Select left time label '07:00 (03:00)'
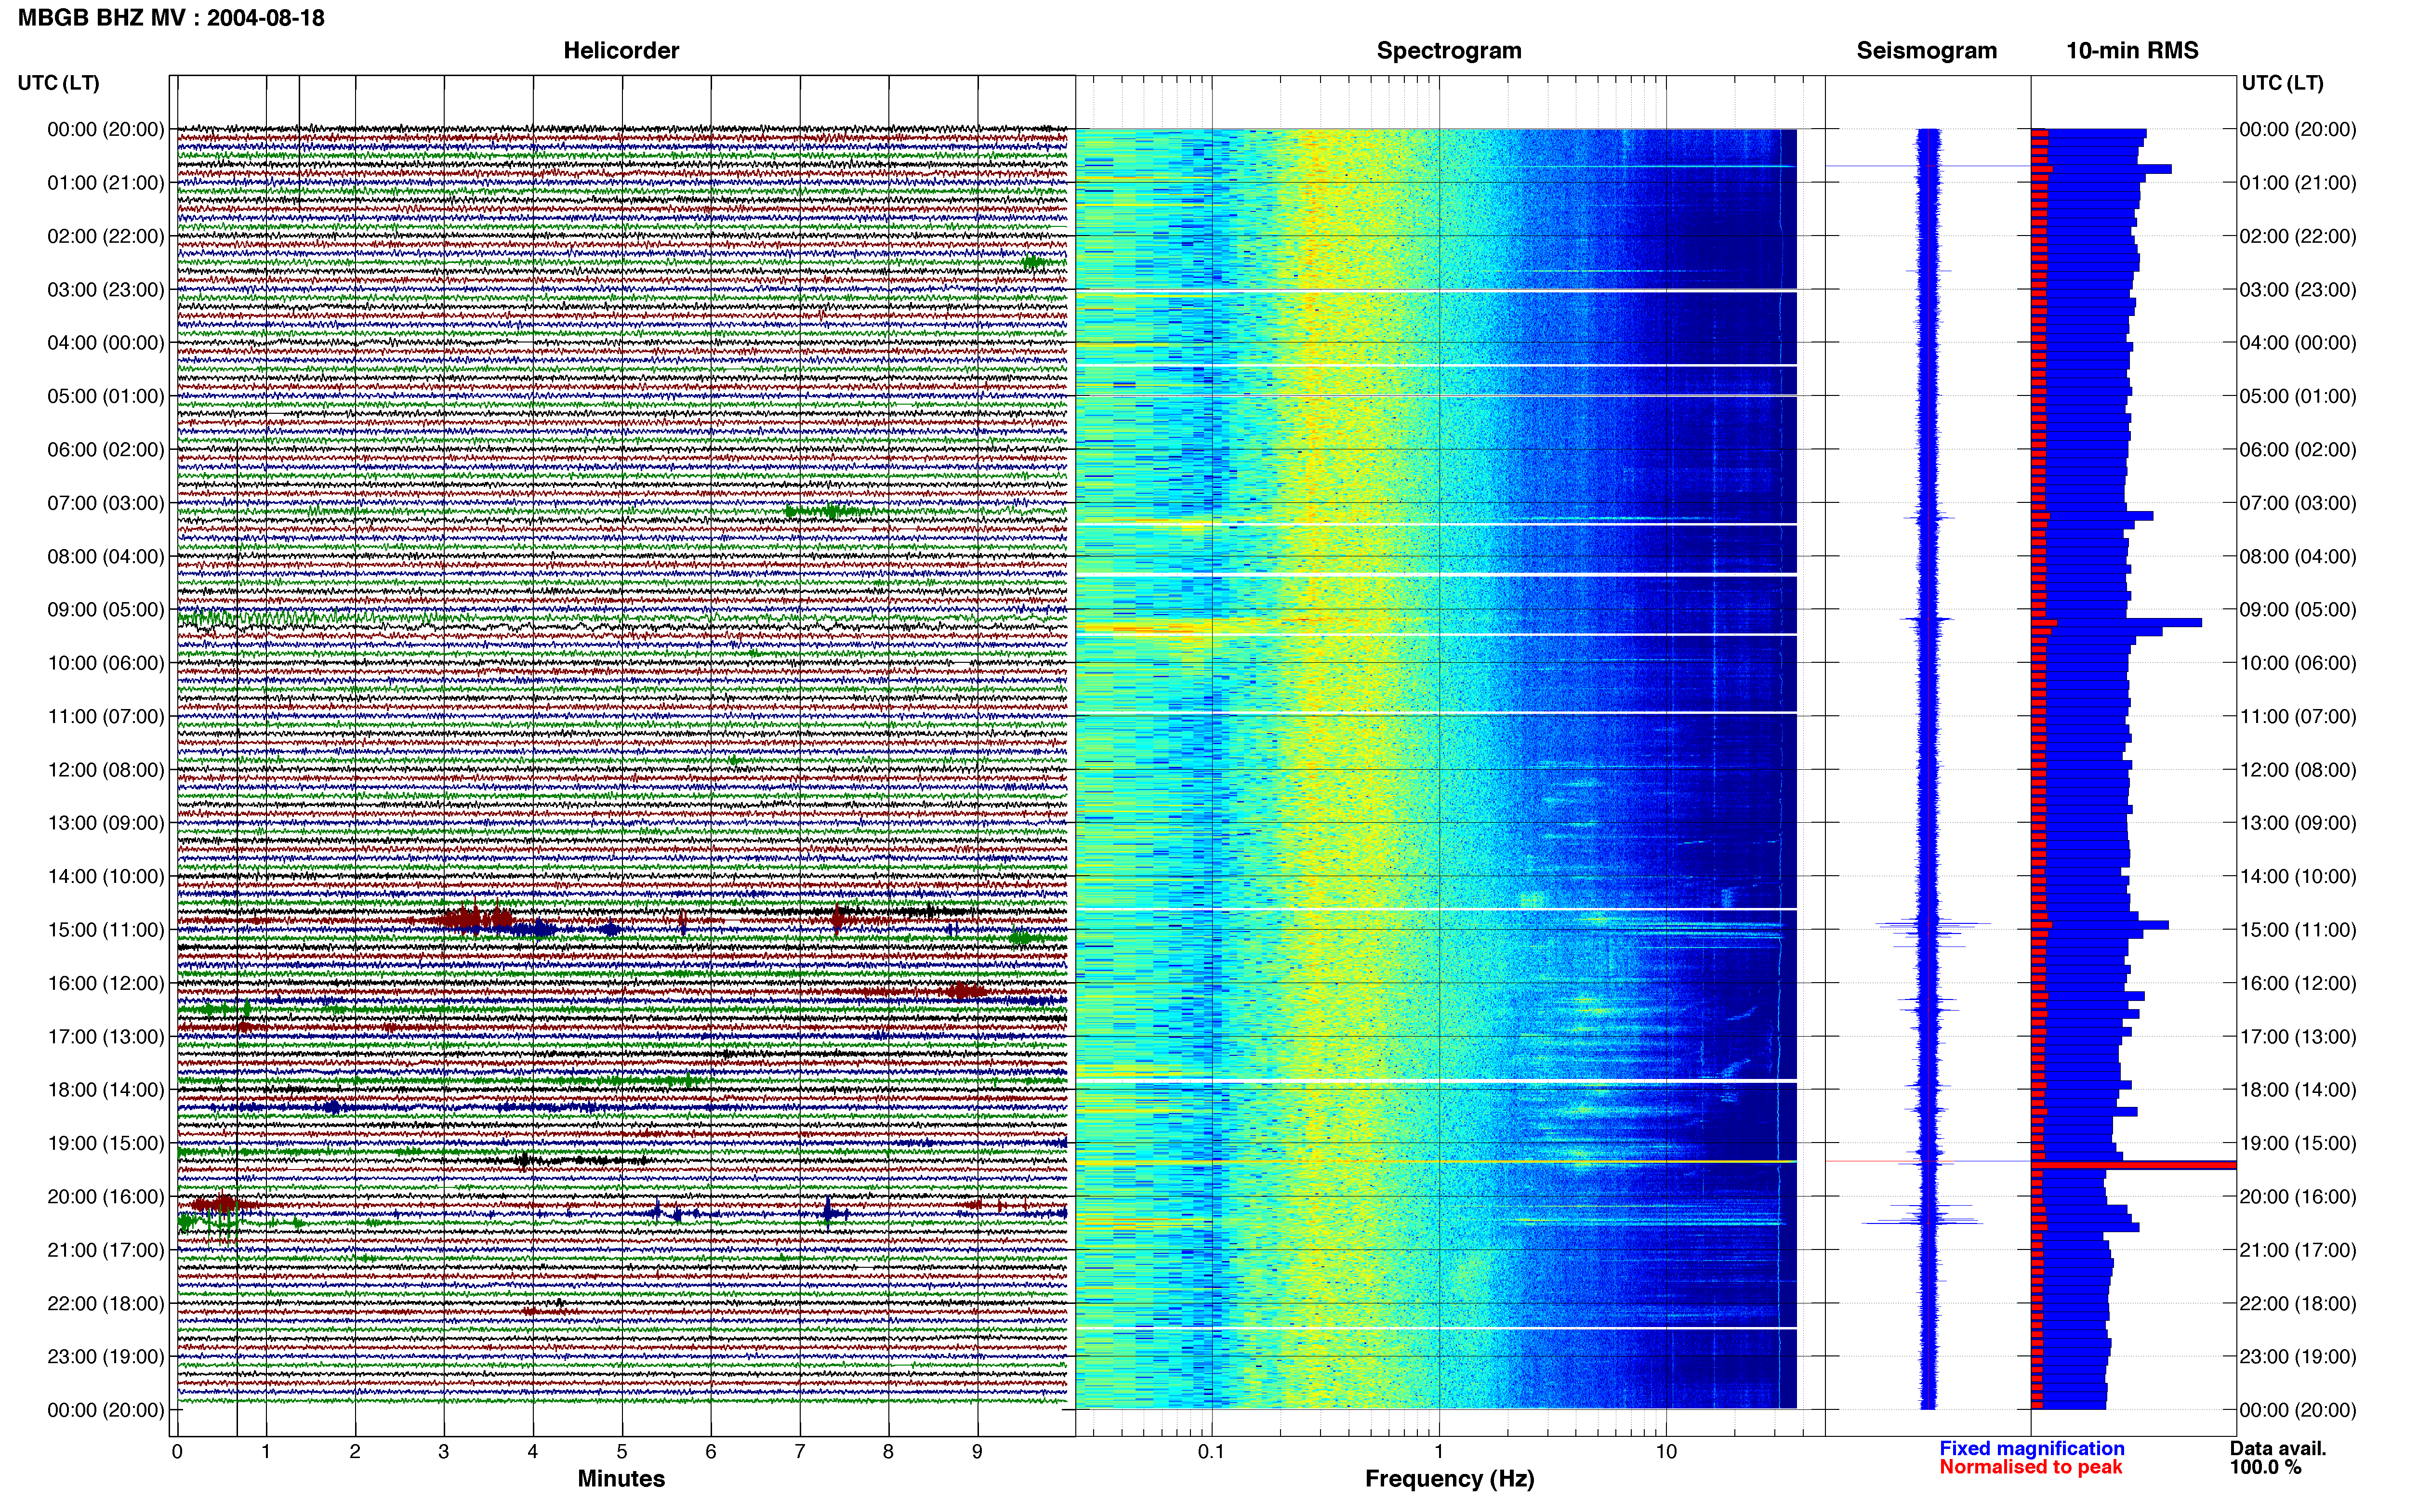The height and width of the screenshot is (1512, 2418). coord(106,503)
